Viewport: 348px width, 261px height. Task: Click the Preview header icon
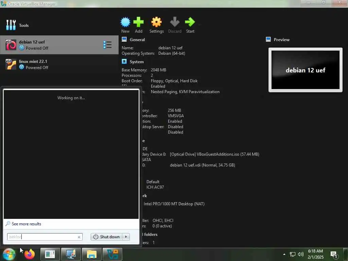tap(268, 39)
